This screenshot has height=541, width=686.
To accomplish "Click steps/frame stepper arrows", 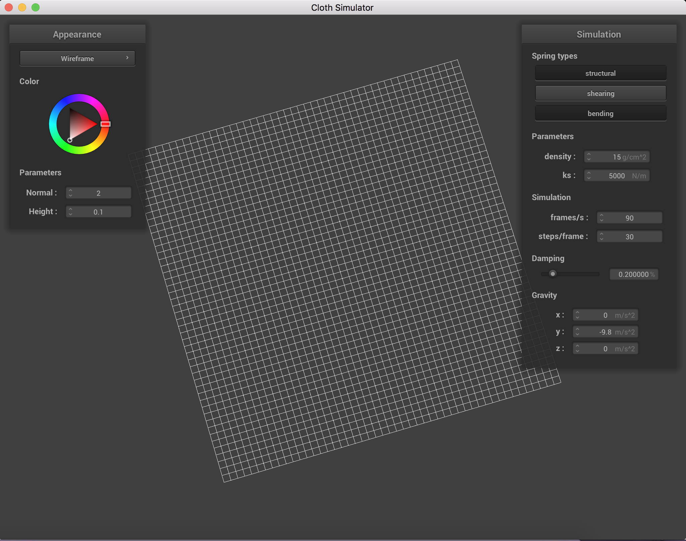I will coord(602,236).
